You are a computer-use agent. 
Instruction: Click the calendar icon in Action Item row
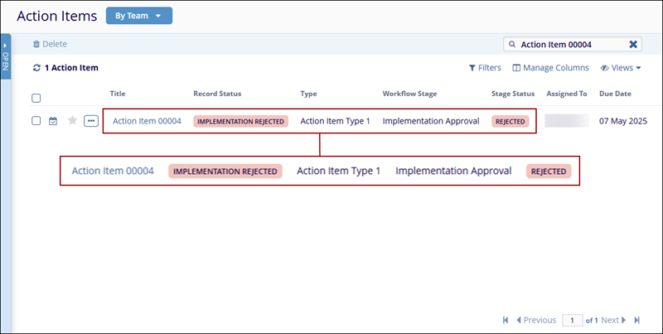point(53,121)
